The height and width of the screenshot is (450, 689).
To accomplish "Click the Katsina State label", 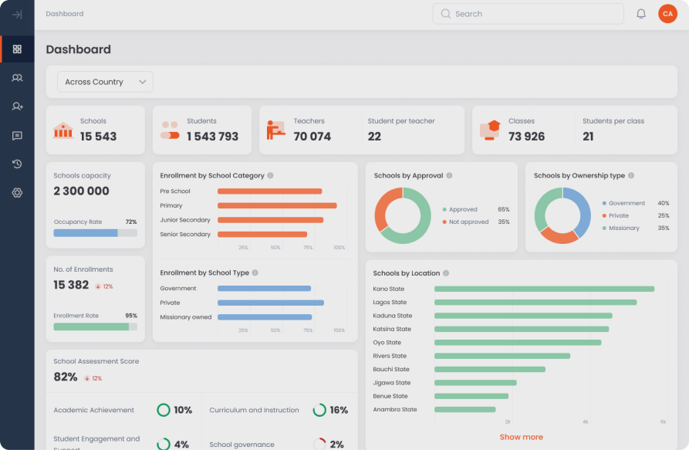I will 392,329.
